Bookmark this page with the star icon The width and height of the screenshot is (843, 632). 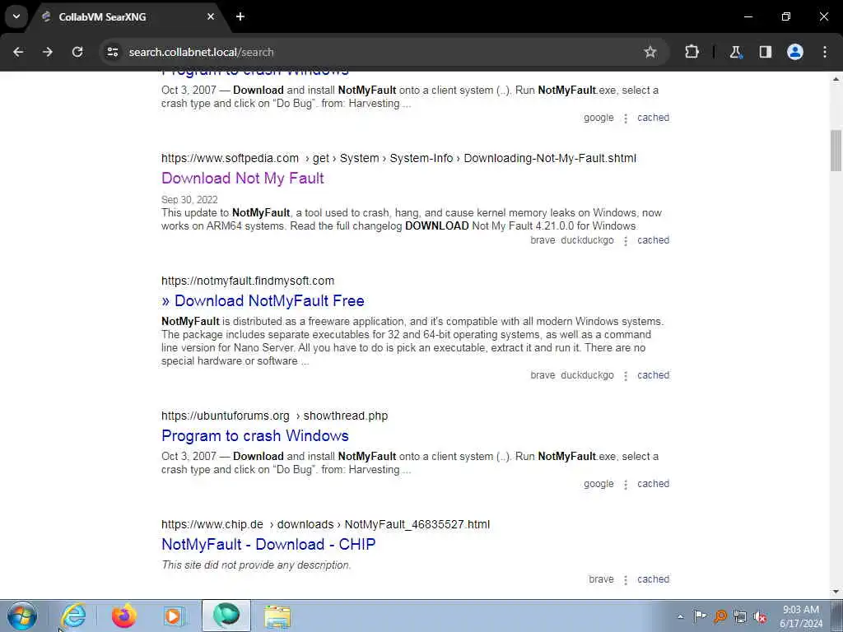point(650,52)
